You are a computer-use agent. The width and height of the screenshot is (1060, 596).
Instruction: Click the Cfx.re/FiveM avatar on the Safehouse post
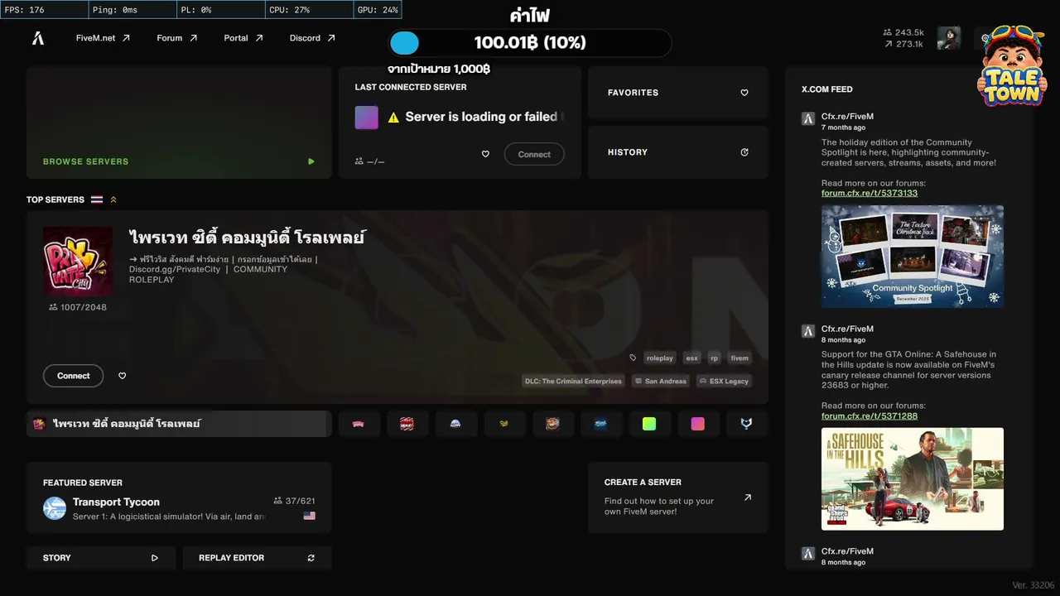point(808,331)
